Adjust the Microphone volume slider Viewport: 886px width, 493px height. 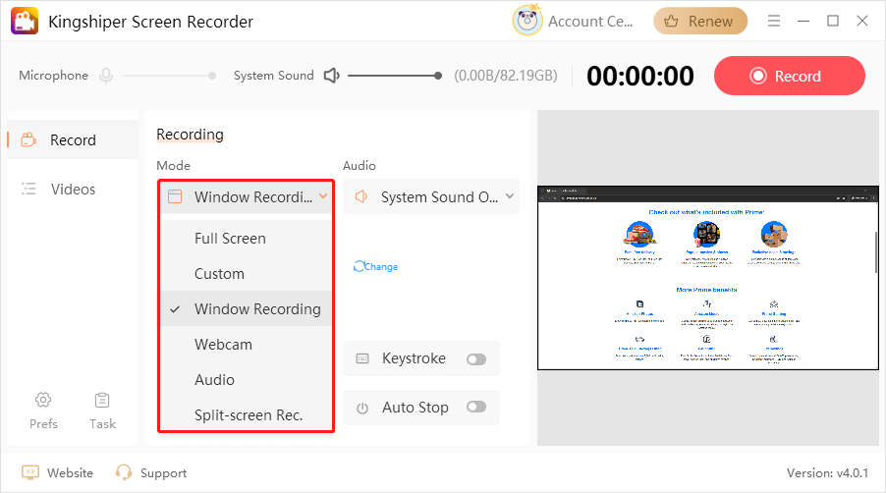168,75
